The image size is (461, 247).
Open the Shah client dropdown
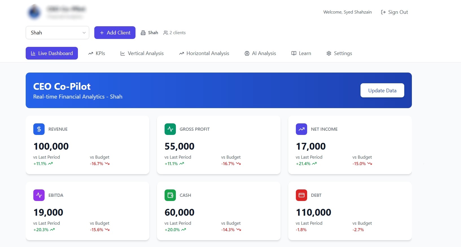[57, 33]
